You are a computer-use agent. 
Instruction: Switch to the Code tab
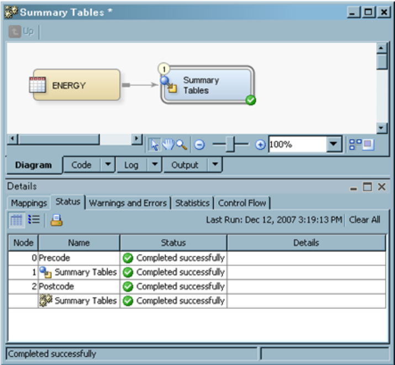click(82, 165)
